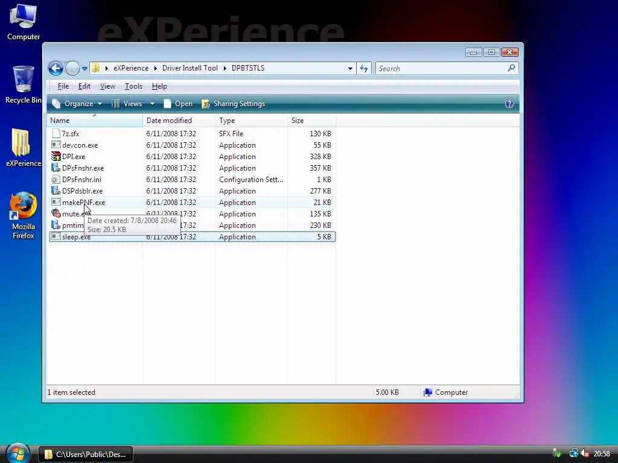618x463 pixels.
Task: Select the makePNF.exe icon
Action: (56, 202)
